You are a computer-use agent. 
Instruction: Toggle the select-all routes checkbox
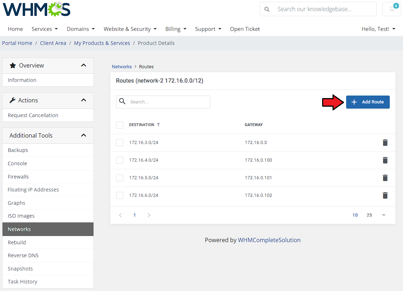click(120, 125)
